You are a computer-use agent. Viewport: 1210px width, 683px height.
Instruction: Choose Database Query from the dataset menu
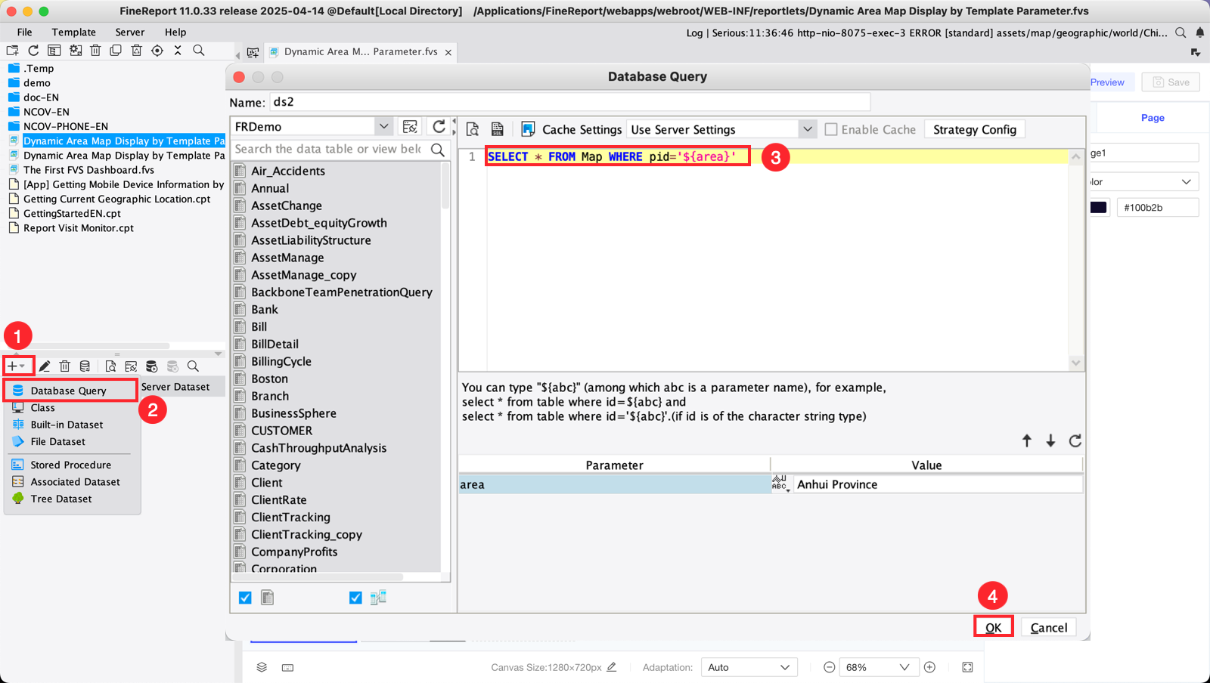[x=70, y=391]
